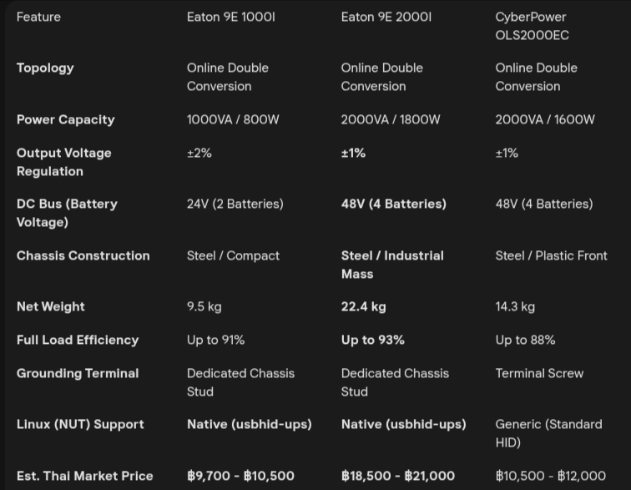Image resolution: width=631 pixels, height=490 pixels.
Task: Select the 24V (2 Batteries) cell
Action: pyautogui.click(x=235, y=204)
